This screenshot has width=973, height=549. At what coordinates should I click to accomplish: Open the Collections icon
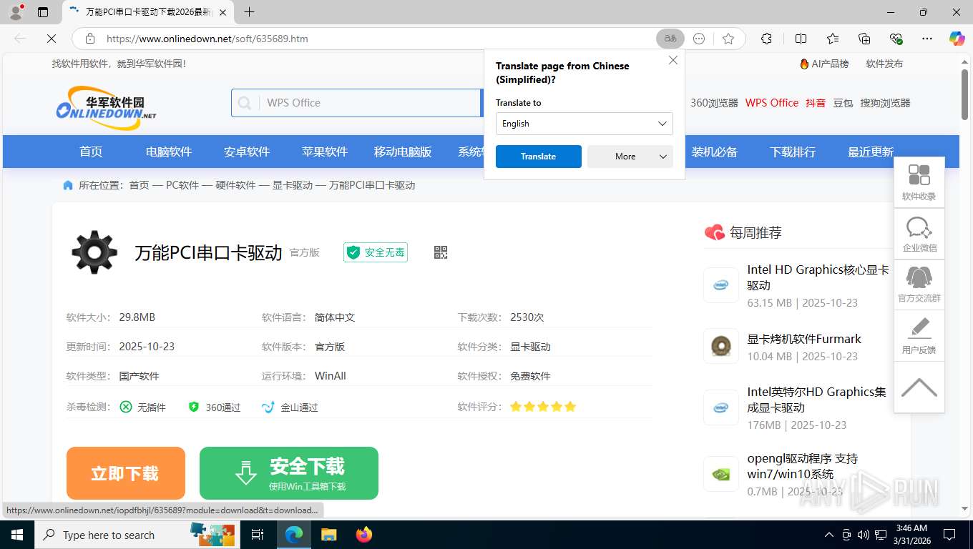point(864,39)
